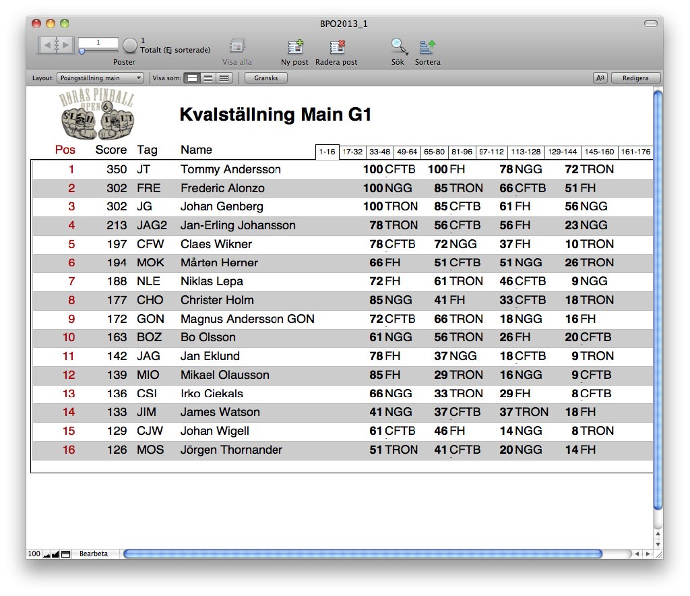Select the 33-48 tab
The height and width of the screenshot is (596, 690).
[380, 152]
